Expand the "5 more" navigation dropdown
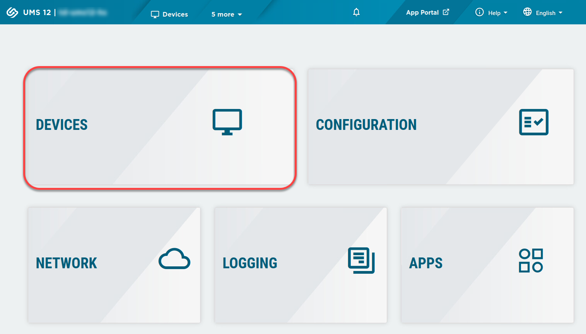 (x=226, y=14)
